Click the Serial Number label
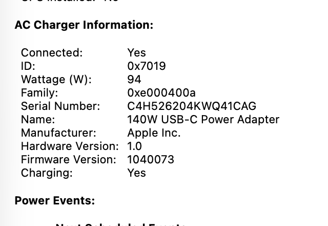The image size is (328, 226). (60, 106)
